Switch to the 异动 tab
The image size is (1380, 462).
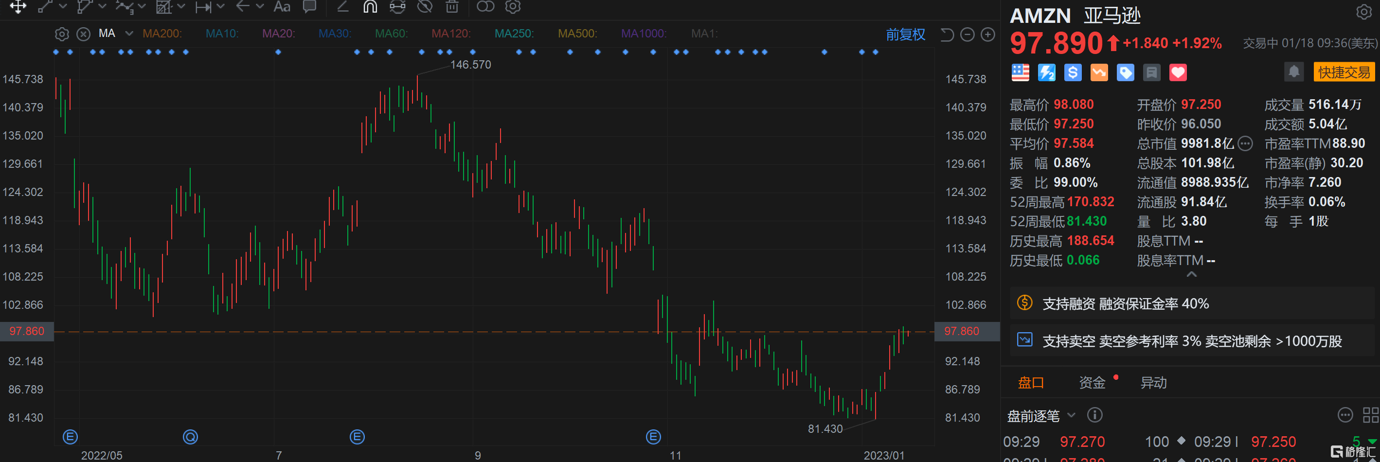[1153, 382]
